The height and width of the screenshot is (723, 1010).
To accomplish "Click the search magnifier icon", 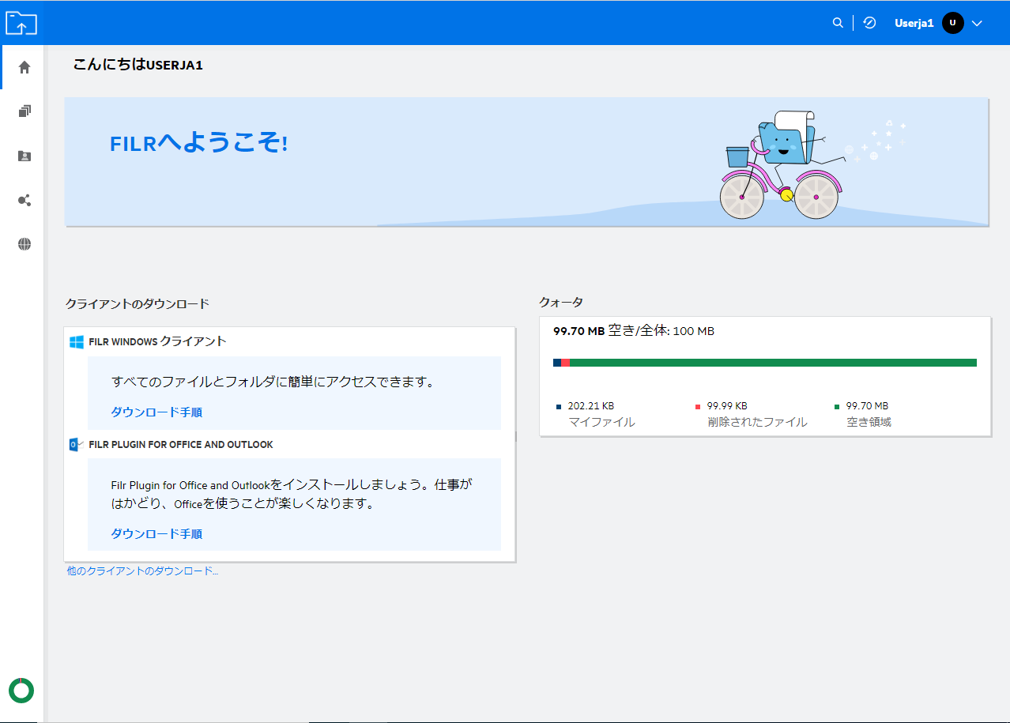I will click(838, 23).
